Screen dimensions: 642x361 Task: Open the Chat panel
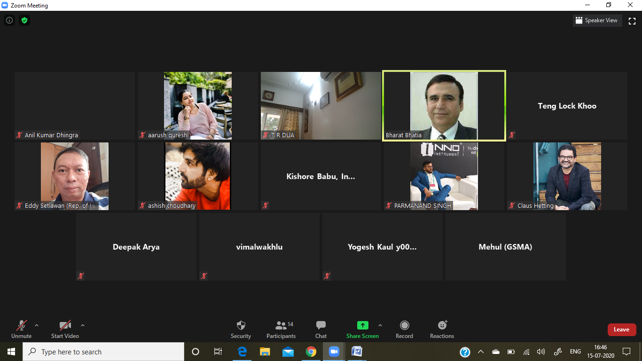[x=321, y=325]
